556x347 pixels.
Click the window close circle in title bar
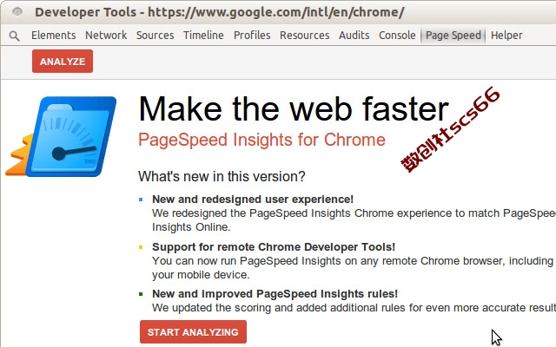coord(17,11)
